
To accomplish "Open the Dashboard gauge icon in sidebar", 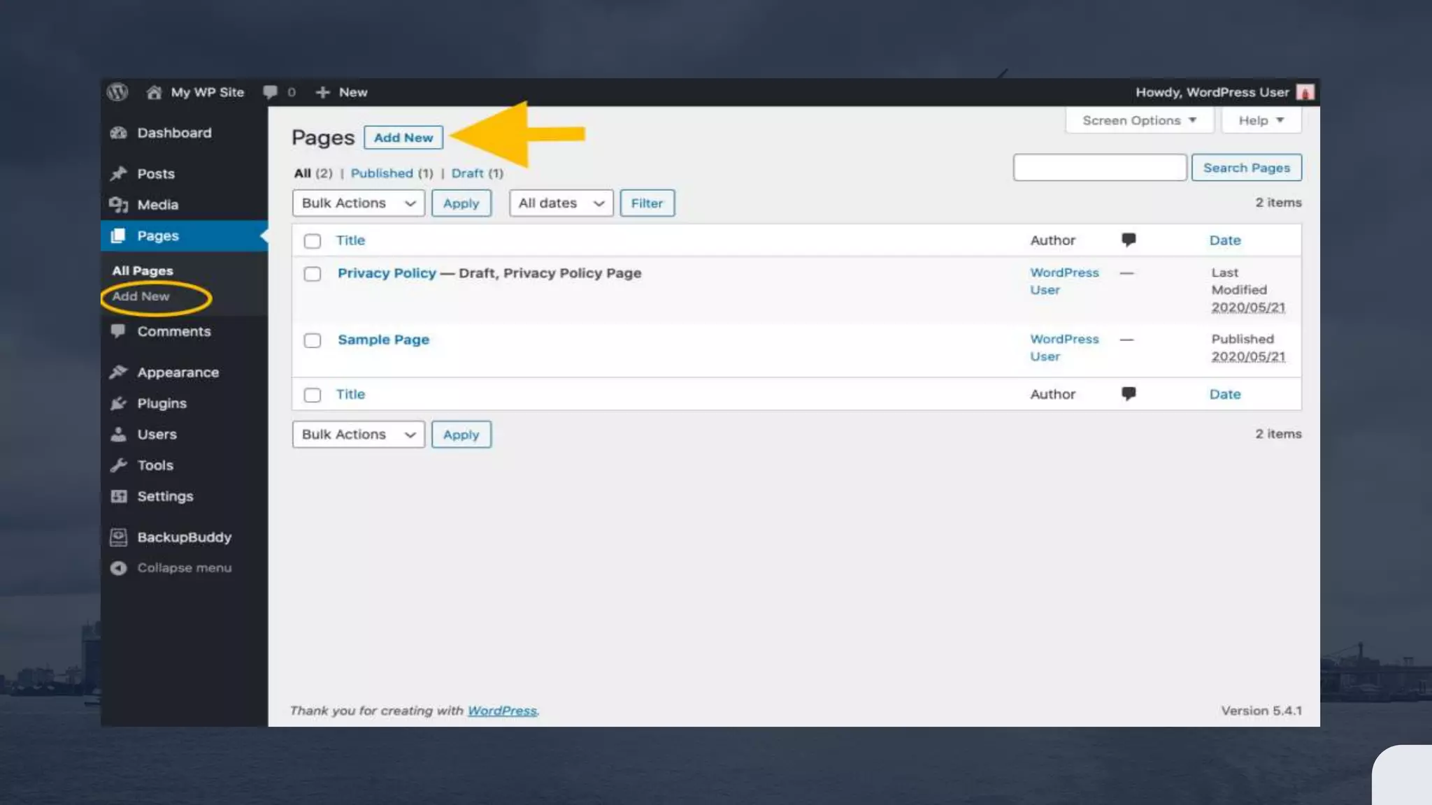I will pyautogui.click(x=118, y=133).
